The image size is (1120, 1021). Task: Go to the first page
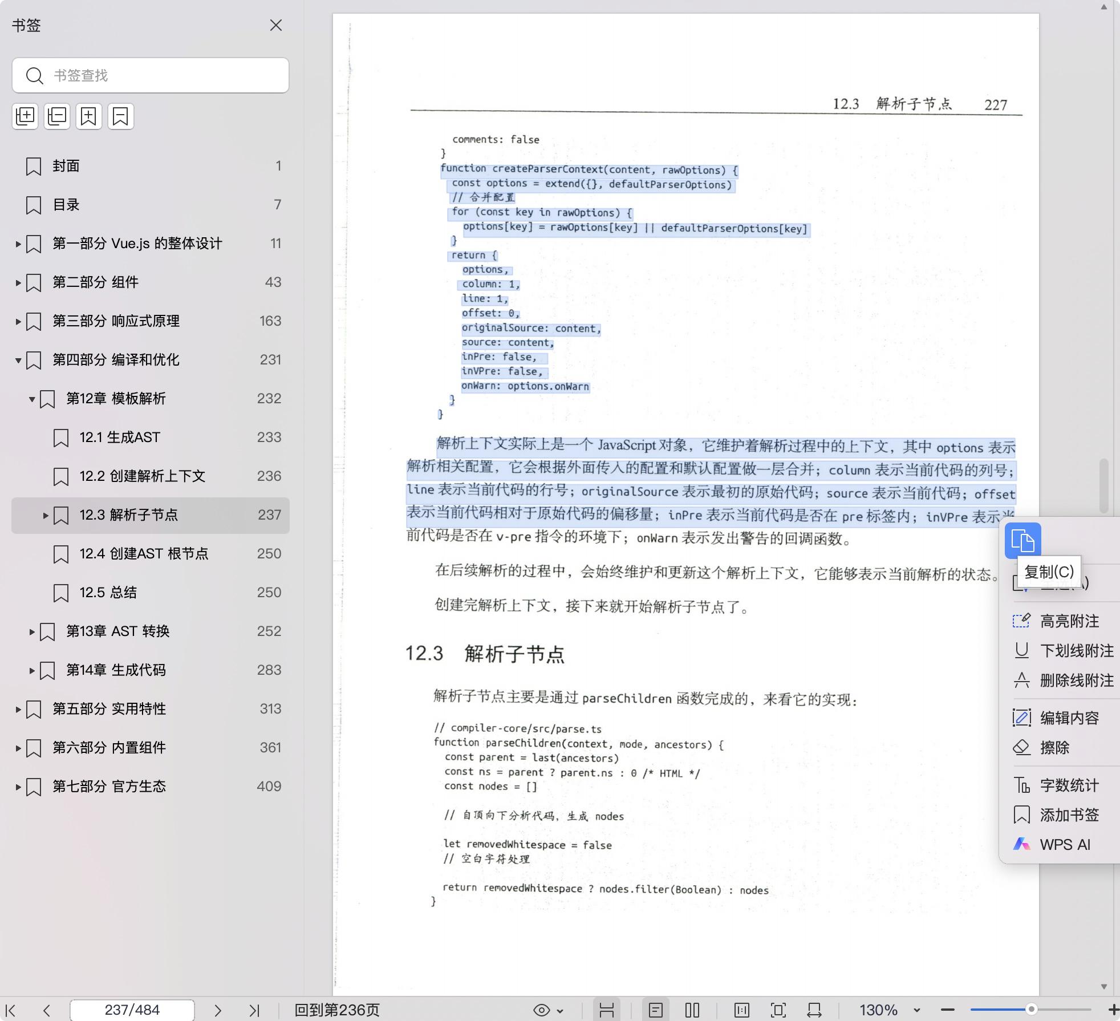11,1011
